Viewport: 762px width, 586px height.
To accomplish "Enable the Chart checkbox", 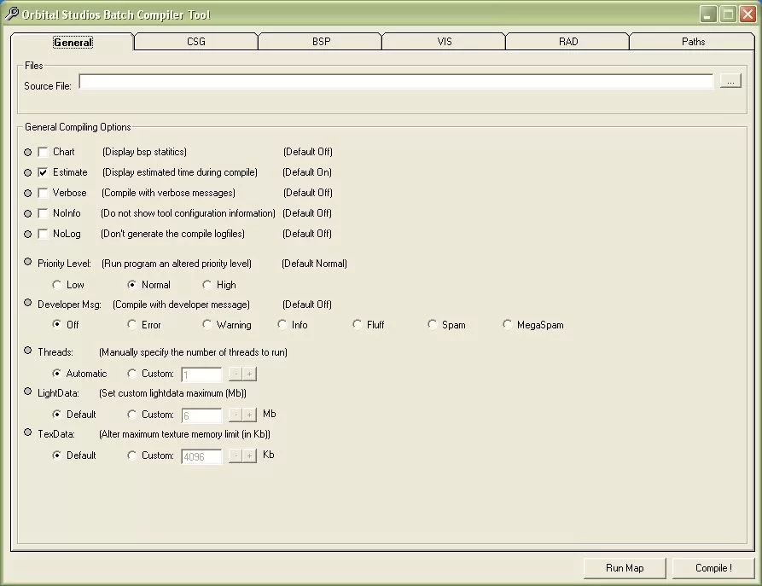I will [43, 152].
